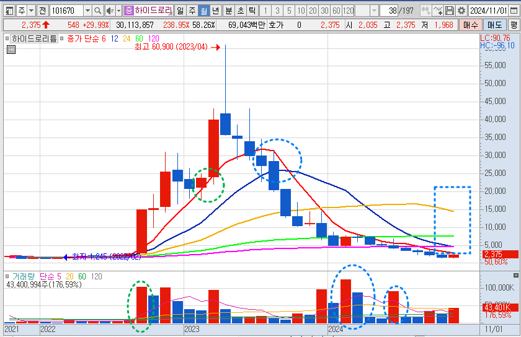521x337 pixels.
Task: Click the green 60 moving average legend
Action: [139, 38]
